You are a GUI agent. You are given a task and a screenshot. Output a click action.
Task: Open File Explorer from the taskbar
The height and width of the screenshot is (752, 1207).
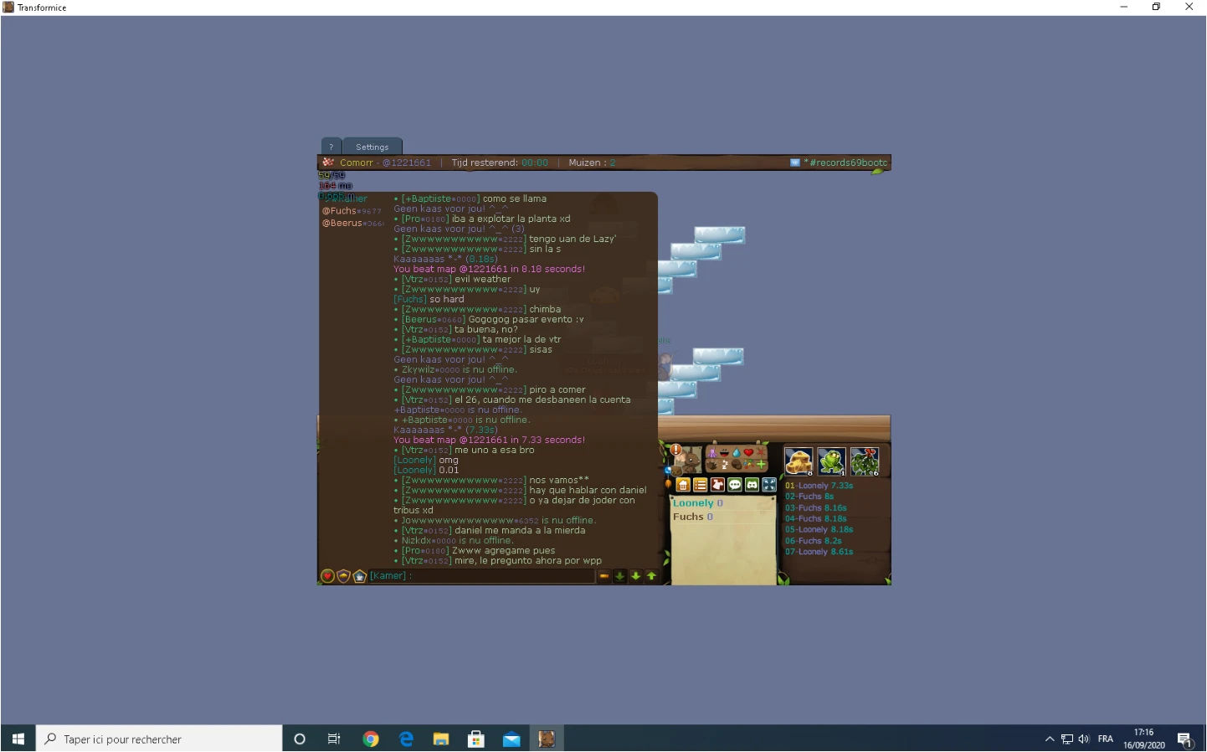coord(441,739)
